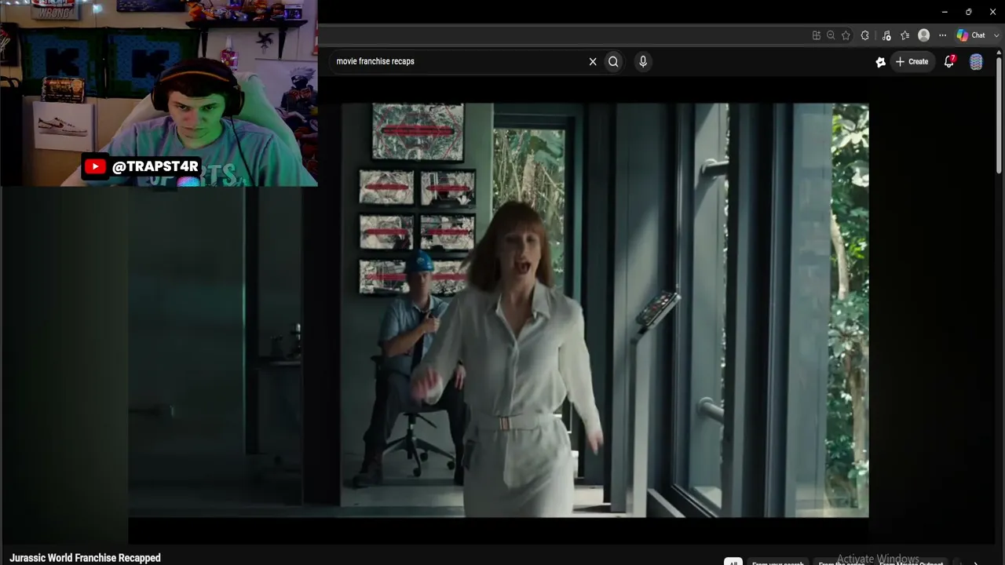Open the browser extensions menu
Screen dimensions: 1005x565
pos(865,35)
